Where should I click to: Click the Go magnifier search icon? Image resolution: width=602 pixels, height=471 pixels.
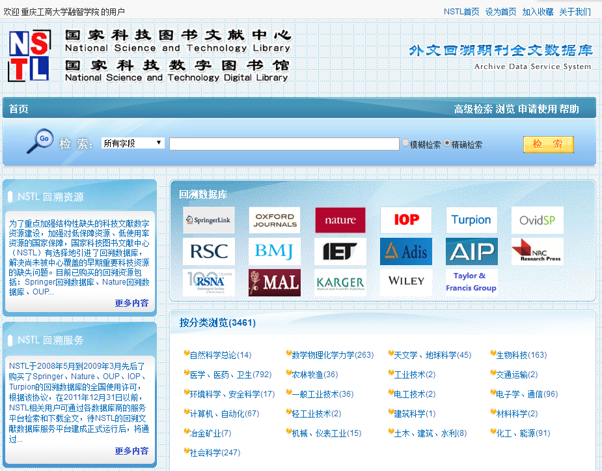40,141
